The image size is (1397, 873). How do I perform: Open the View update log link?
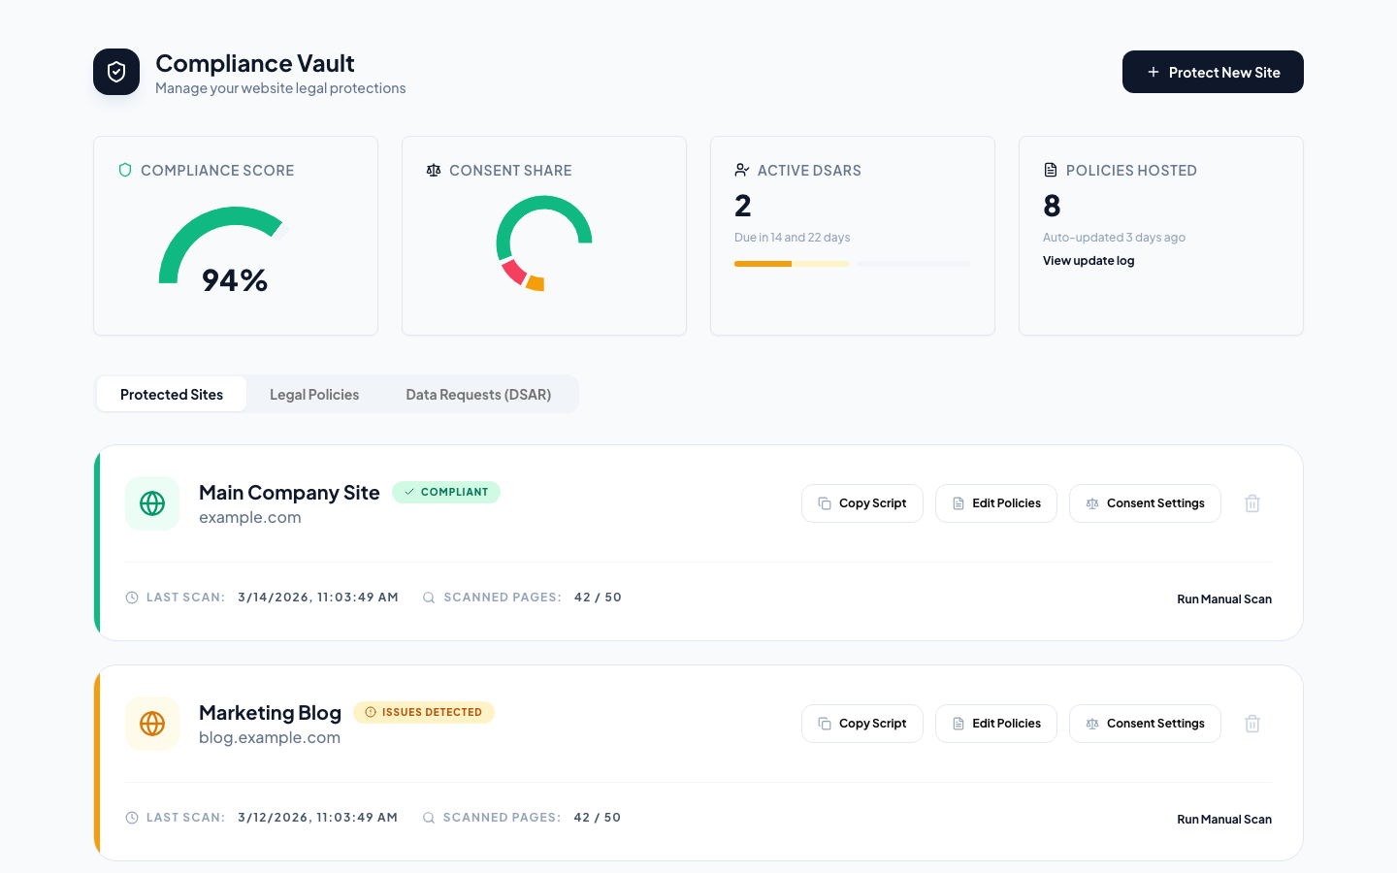[x=1088, y=260]
